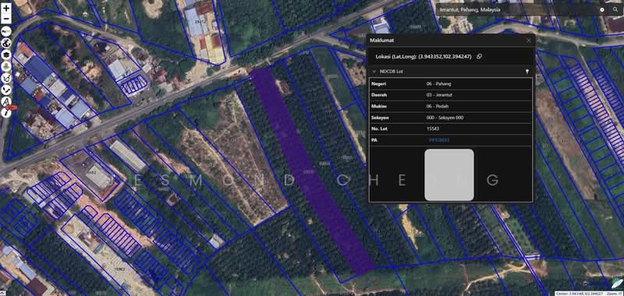This screenshot has width=624, height=296.
Task: Click the feather logo at bottom right
Action: 616,283
